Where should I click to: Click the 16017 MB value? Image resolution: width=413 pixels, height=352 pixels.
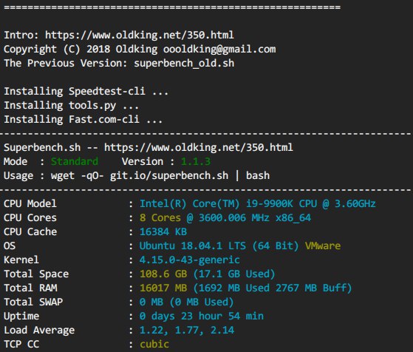(x=163, y=288)
